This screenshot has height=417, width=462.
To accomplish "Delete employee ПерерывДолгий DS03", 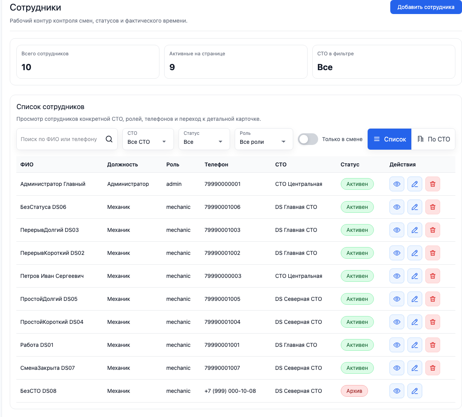I will coord(432,230).
